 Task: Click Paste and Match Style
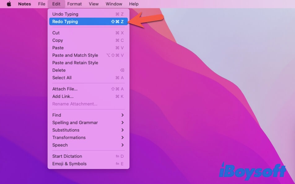tap(75, 55)
